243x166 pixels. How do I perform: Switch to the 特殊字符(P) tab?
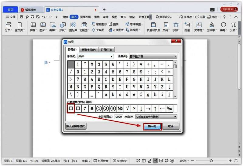[x=89, y=50]
